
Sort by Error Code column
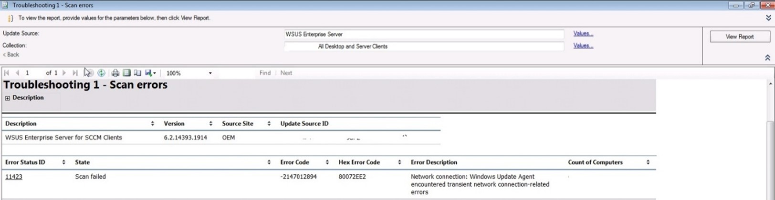tap(327, 162)
